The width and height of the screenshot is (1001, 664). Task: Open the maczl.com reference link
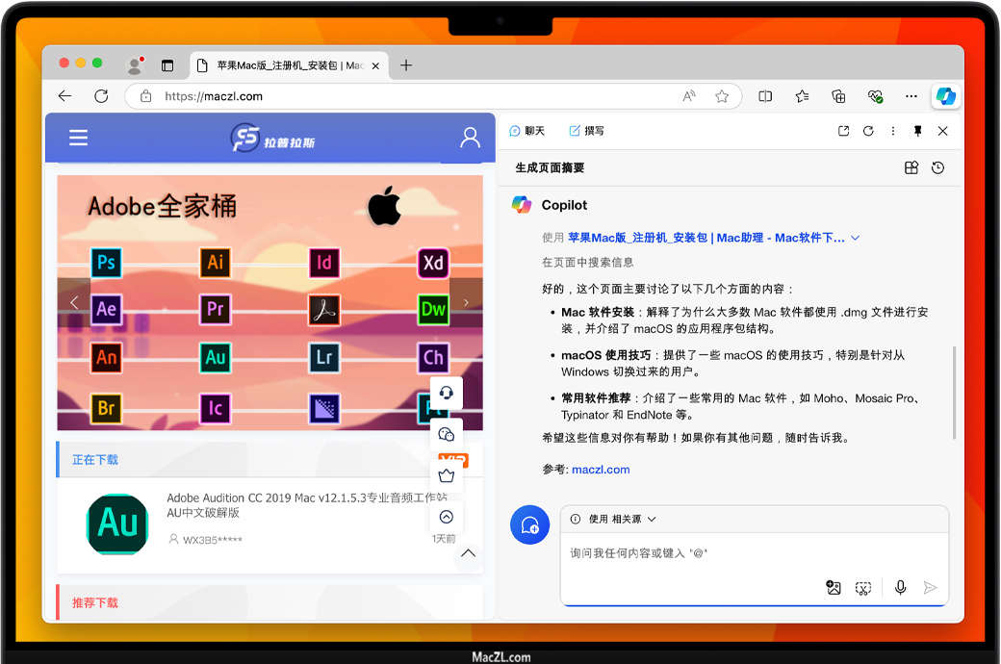click(x=601, y=470)
